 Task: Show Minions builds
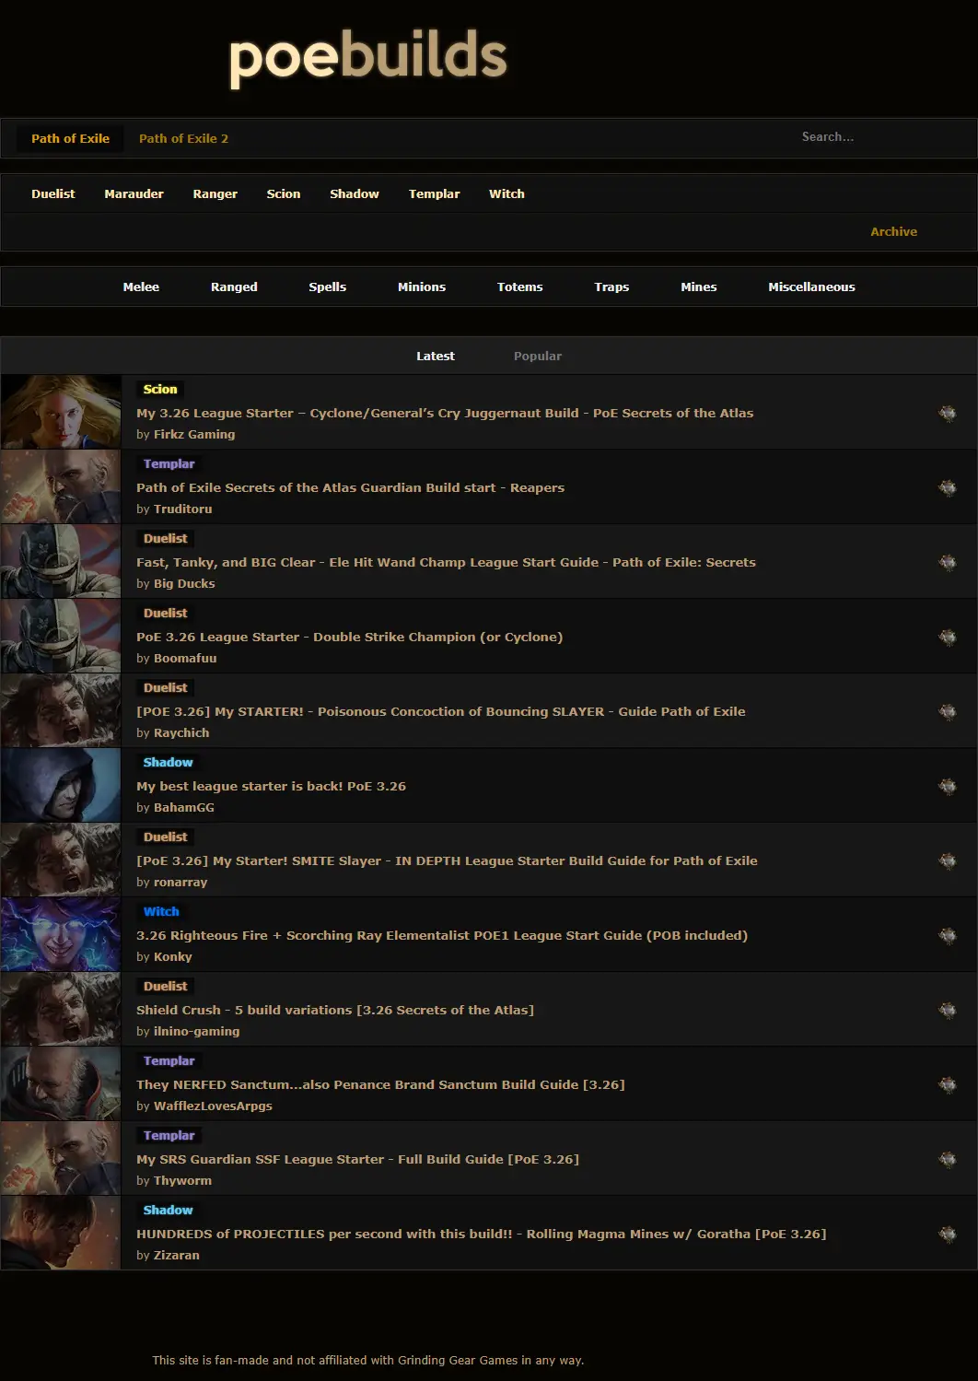click(422, 287)
